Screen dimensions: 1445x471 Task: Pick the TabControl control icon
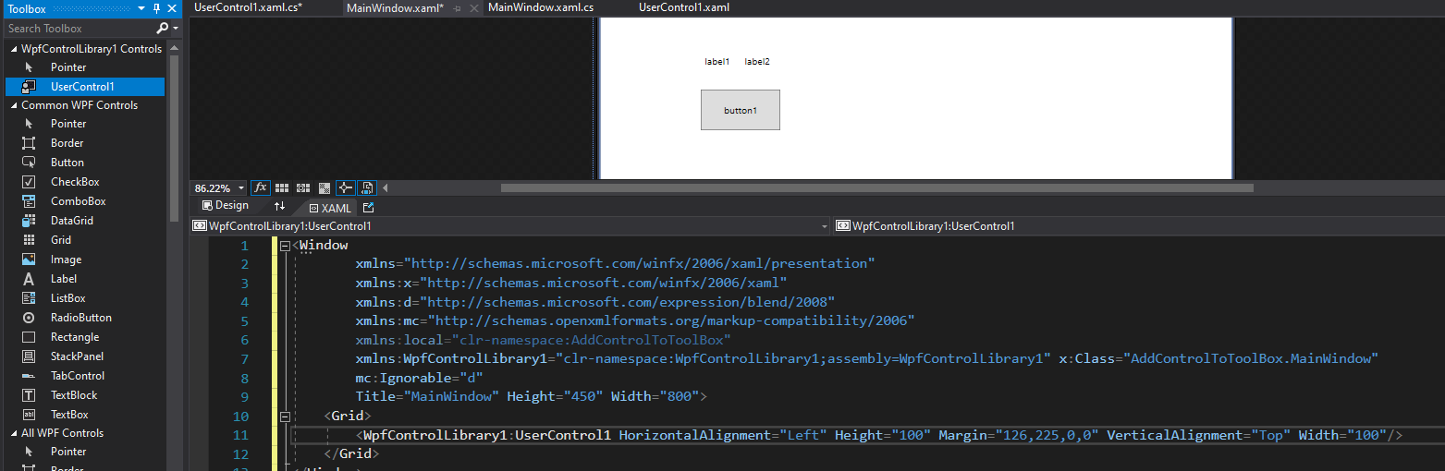tap(29, 376)
